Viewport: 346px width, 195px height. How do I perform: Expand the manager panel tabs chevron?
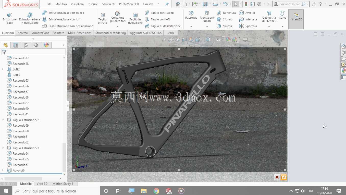coord(64,45)
